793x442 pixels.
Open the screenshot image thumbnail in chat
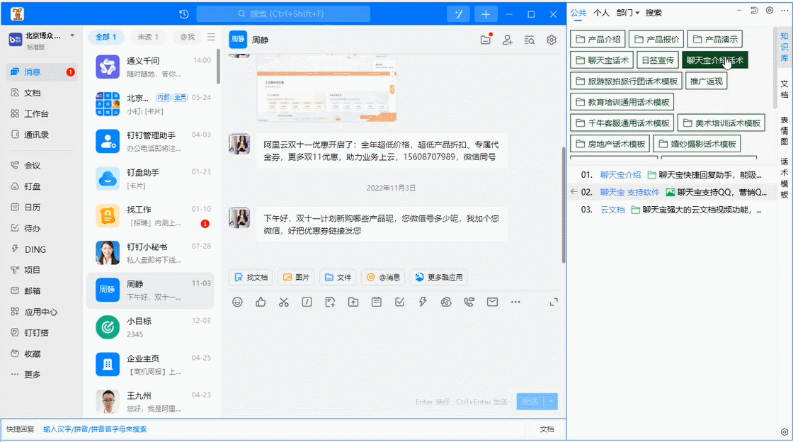(x=326, y=89)
